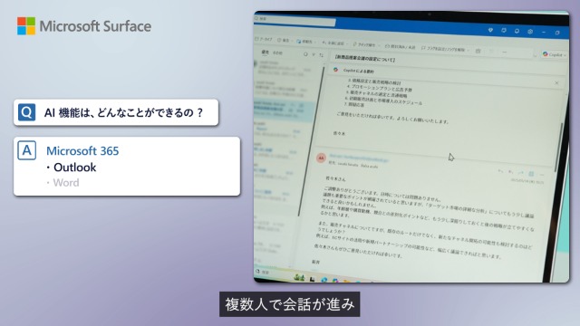Image resolution: width=580 pixels, height=326 pixels.
Task: Expand the 移動先 dropdown arrow
Action: point(315,43)
